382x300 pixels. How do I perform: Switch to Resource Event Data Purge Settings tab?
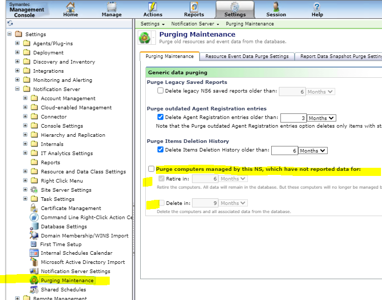247,56
